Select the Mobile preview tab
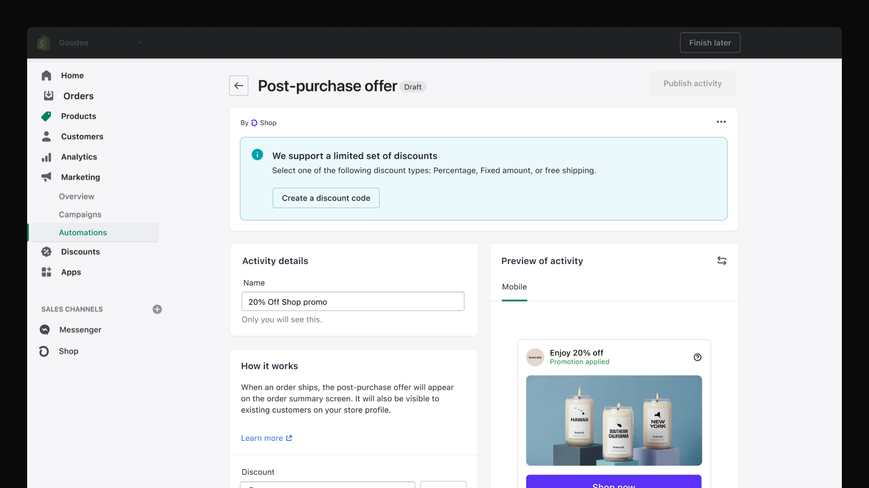869x488 pixels. [x=514, y=287]
